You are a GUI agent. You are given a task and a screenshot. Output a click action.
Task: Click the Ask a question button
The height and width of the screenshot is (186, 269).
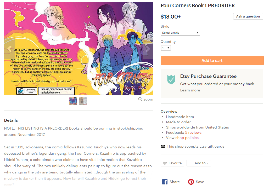[x=248, y=16]
